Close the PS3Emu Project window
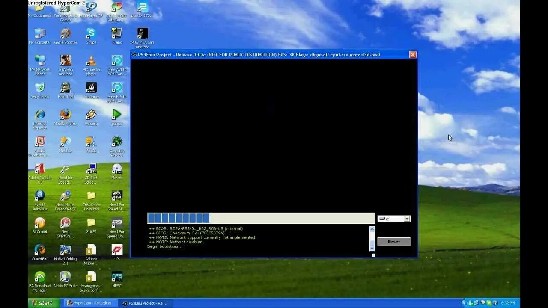Image resolution: width=548 pixels, height=308 pixels. pos(413,54)
